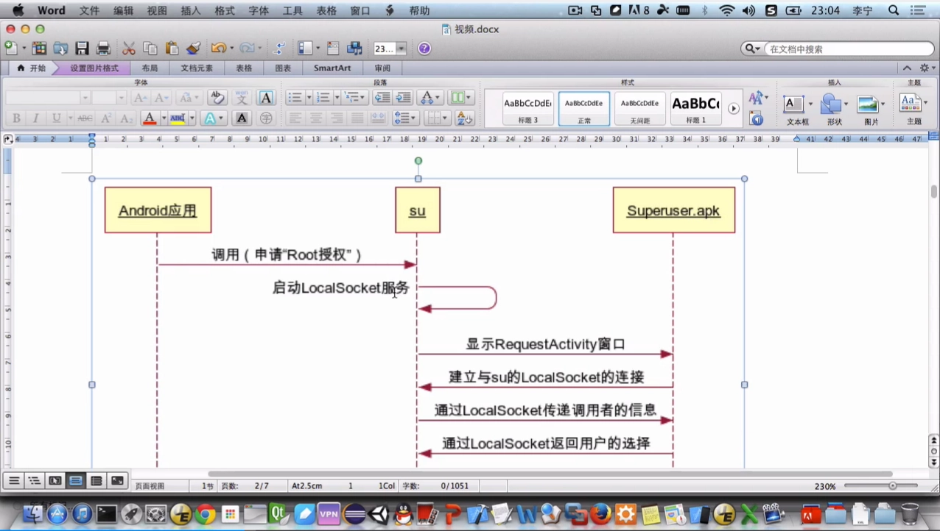Switch to the SmartArt ribbon tab

332,68
